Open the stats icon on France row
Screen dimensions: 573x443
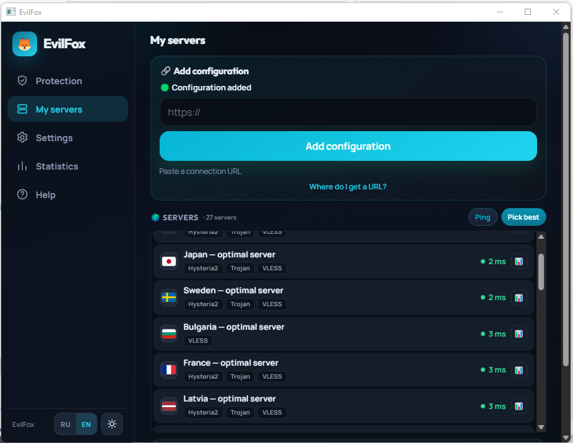519,370
